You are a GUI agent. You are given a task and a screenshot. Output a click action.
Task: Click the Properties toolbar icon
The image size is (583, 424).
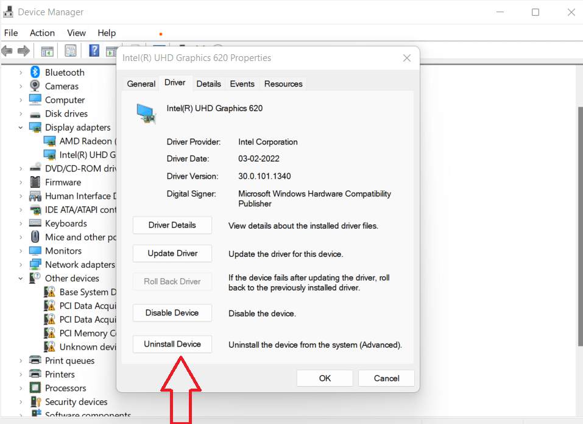[71, 51]
